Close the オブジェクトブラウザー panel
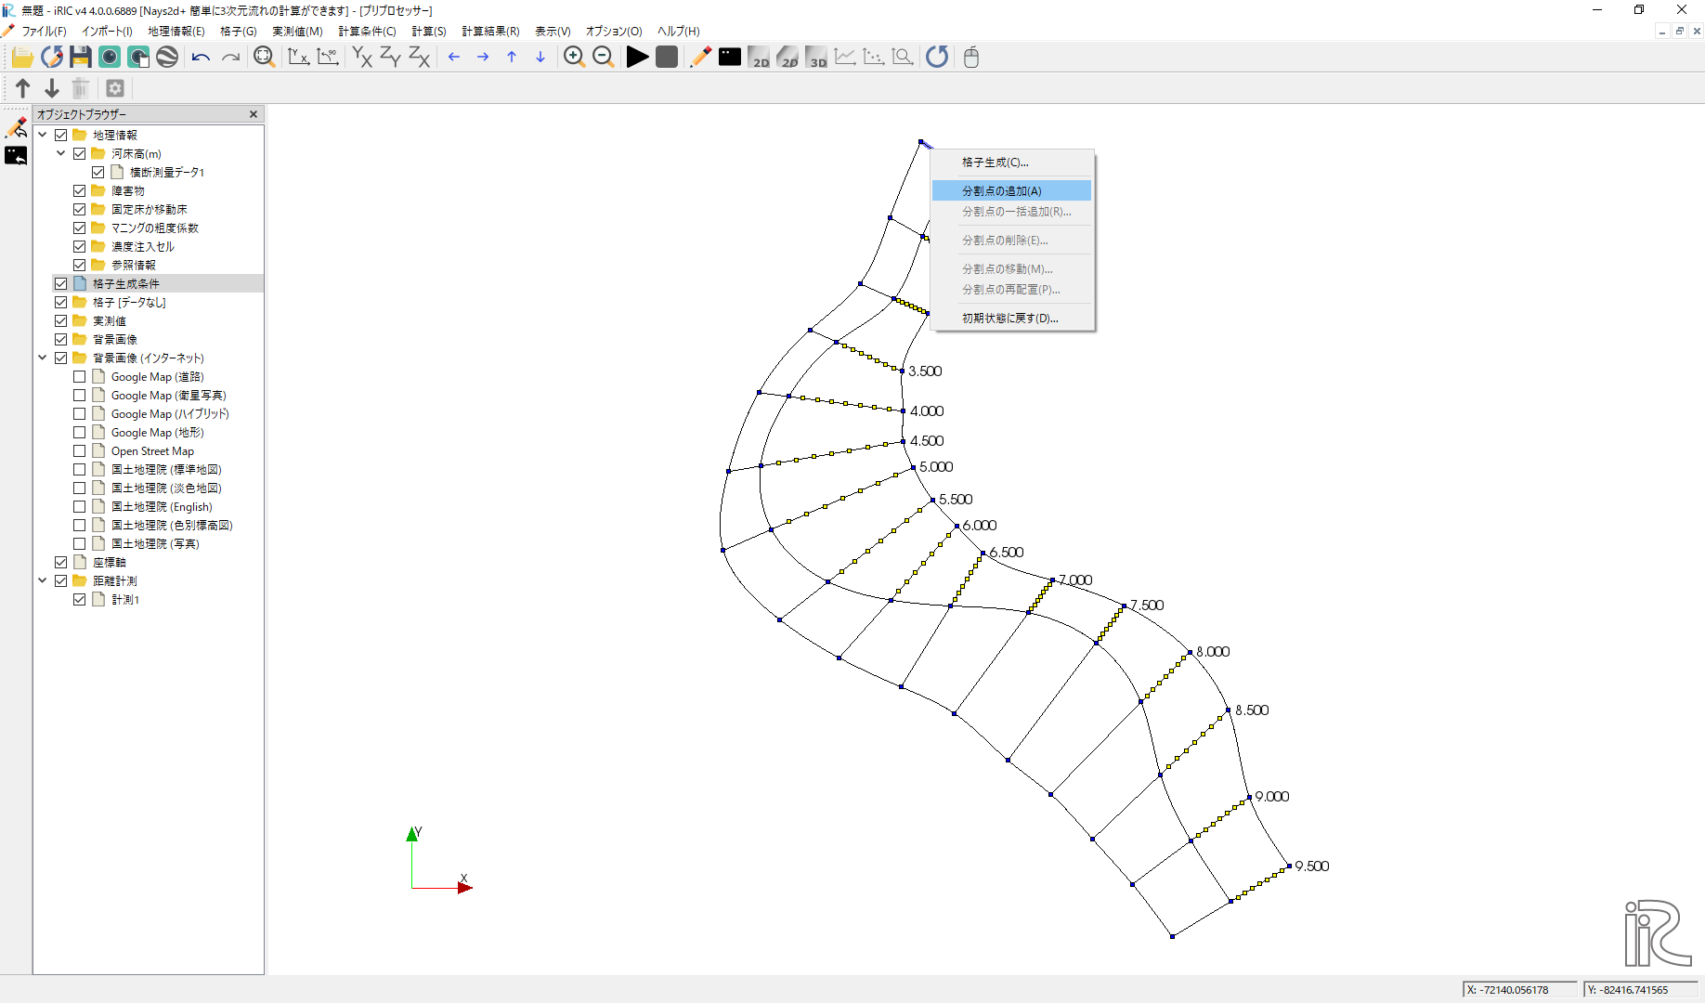 click(254, 114)
